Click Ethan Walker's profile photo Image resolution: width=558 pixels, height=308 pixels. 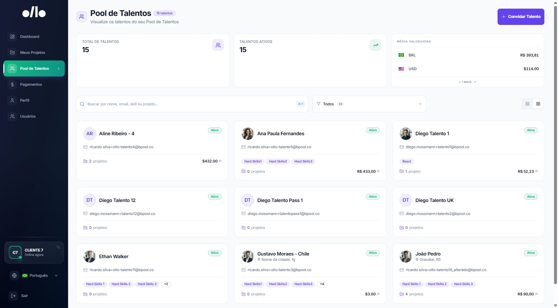pos(90,257)
